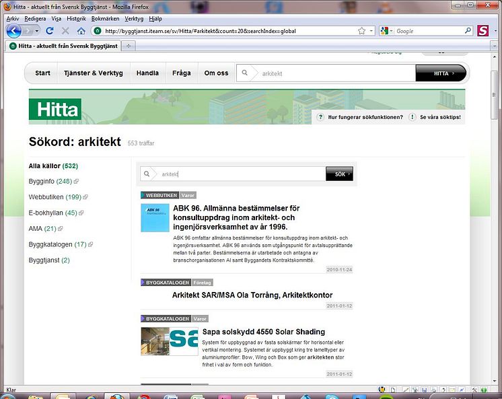Open the Redigera menu

pos(35,19)
